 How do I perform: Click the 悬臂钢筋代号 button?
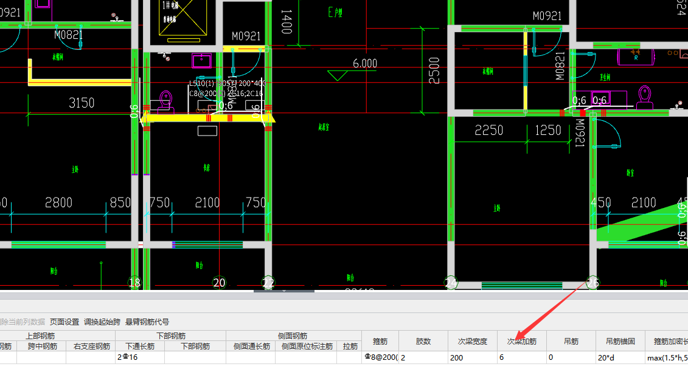[x=147, y=322]
